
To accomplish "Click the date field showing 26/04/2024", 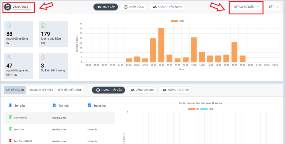I will click(x=21, y=7).
